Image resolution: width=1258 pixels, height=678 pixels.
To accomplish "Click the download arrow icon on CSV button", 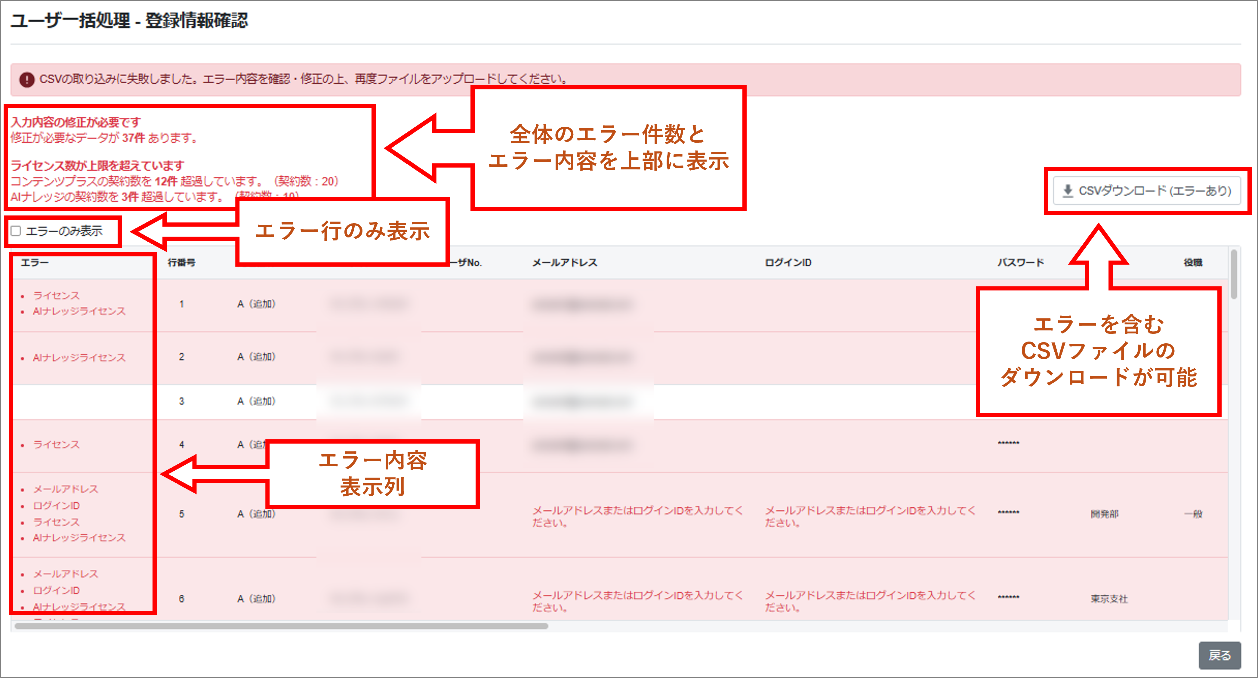I will tap(1068, 190).
